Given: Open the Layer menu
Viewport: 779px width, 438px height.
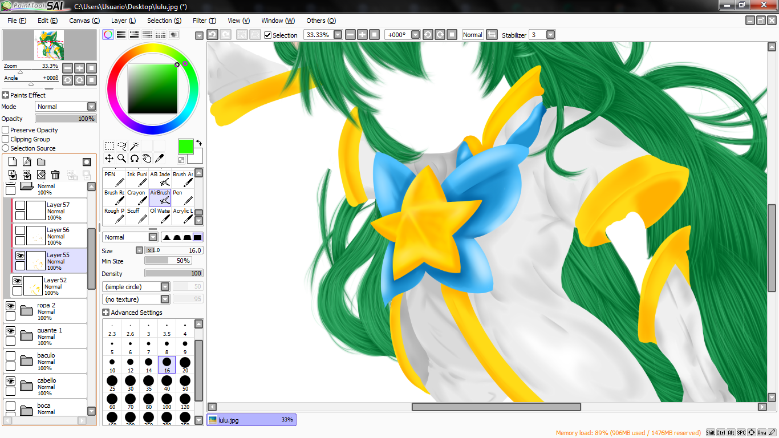Looking at the screenshot, I should pyautogui.click(x=123, y=21).
